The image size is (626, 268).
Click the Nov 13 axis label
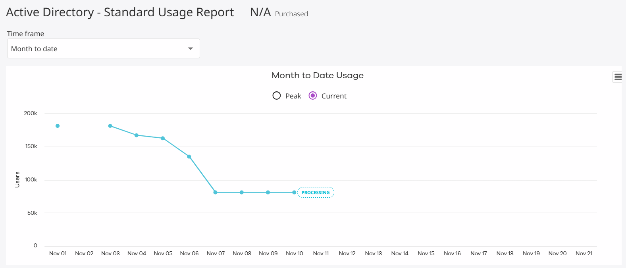coord(374,253)
